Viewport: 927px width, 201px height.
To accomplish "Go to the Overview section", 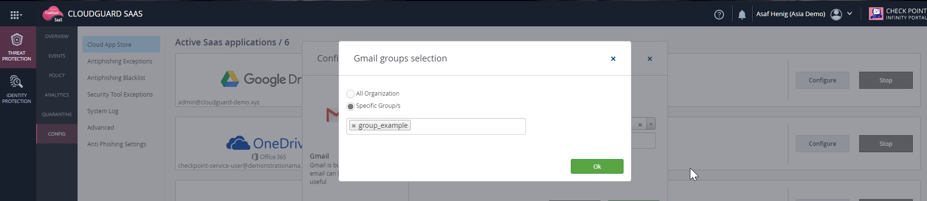I will pyautogui.click(x=57, y=37).
